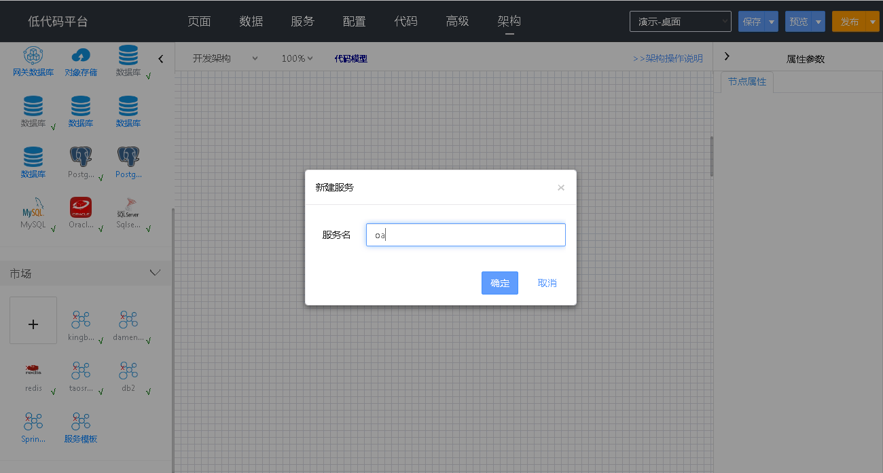Select the taosr... market component icon
The height and width of the screenshot is (473, 883).
pyautogui.click(x=81, y=371)
